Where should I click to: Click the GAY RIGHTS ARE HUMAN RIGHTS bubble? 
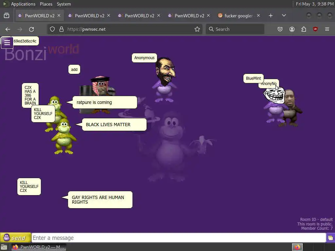(x=100, y=200)
